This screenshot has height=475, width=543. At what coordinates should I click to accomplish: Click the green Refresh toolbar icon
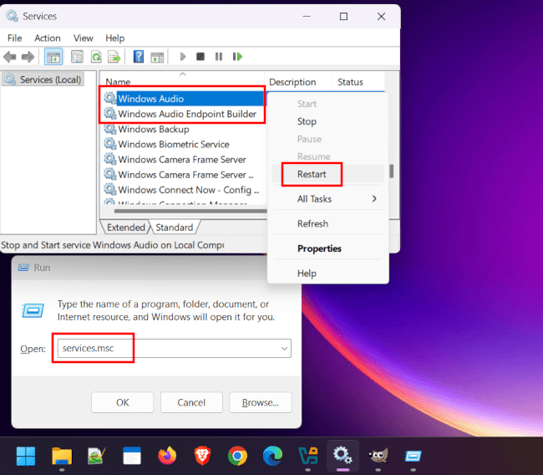pos(96,57)
